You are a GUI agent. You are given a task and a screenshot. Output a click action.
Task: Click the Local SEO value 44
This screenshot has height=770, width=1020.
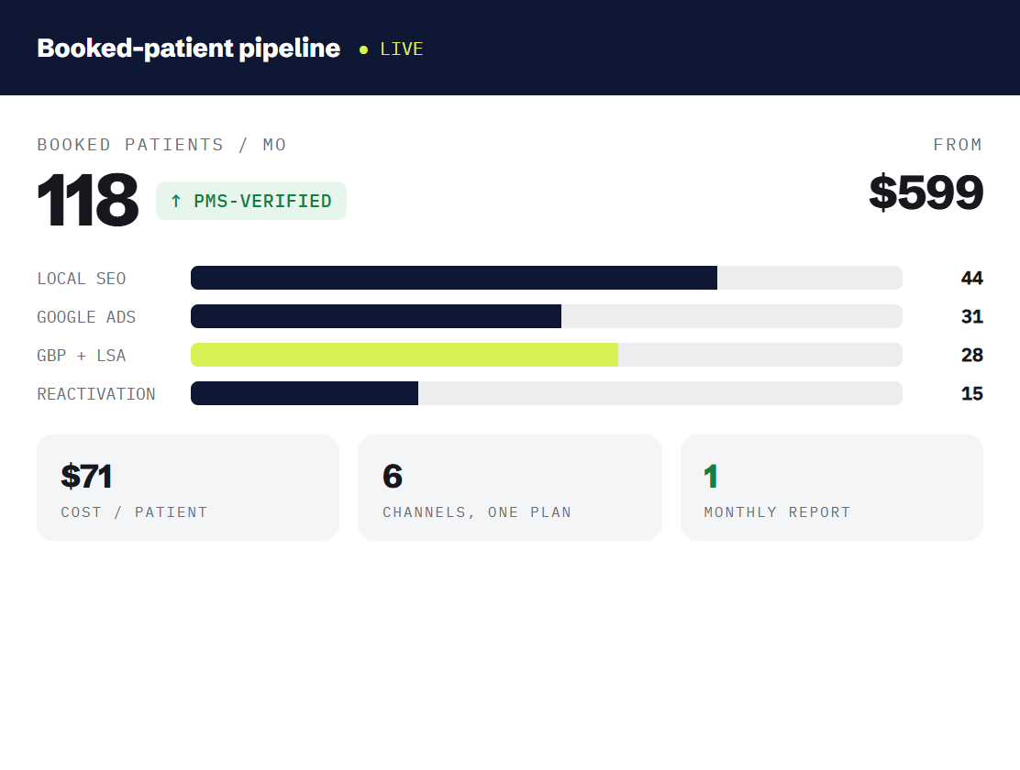[x=972, y=278]
